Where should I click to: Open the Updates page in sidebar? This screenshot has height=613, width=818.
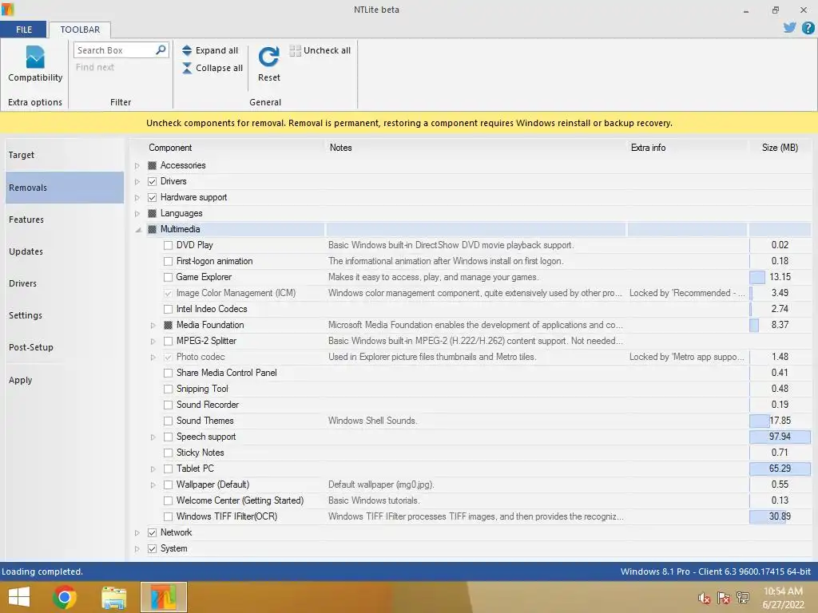pos(65,251)
